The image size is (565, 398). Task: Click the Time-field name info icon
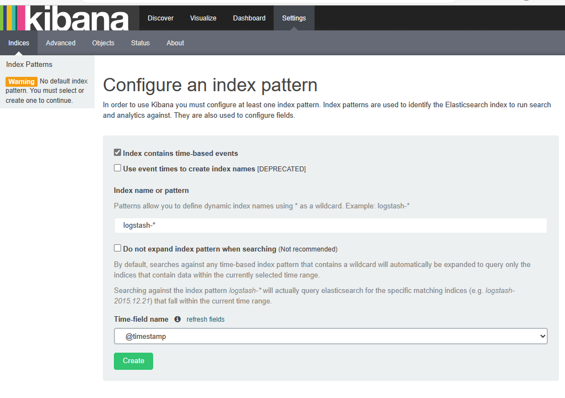pos(177,319)
